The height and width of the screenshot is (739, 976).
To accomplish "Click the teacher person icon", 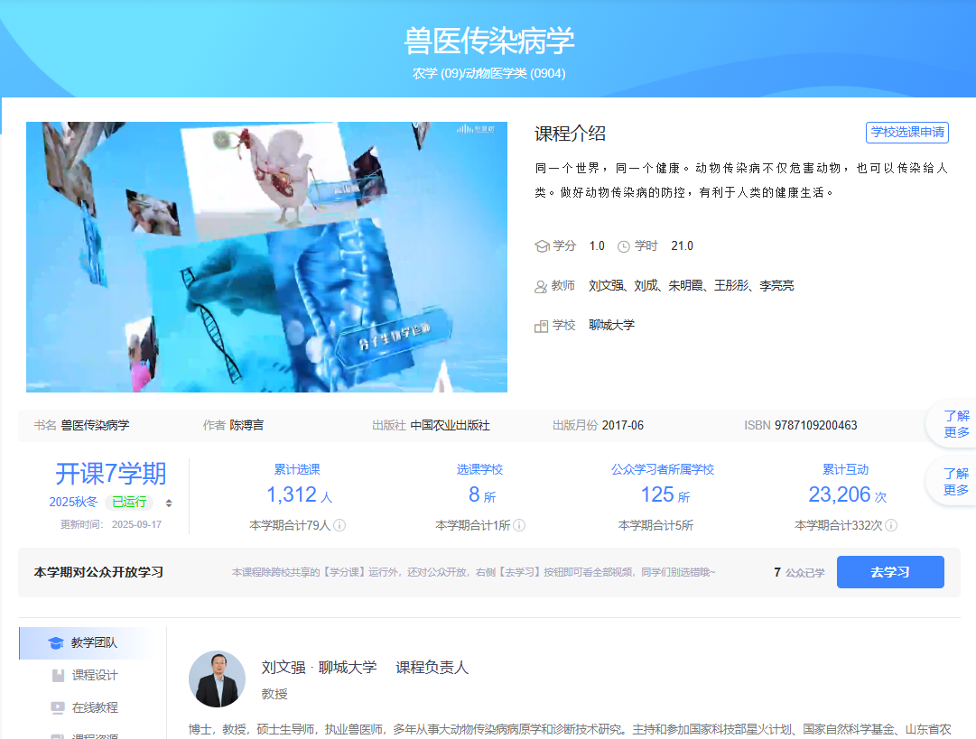I will pyautogui.click(x=542, y=286).
